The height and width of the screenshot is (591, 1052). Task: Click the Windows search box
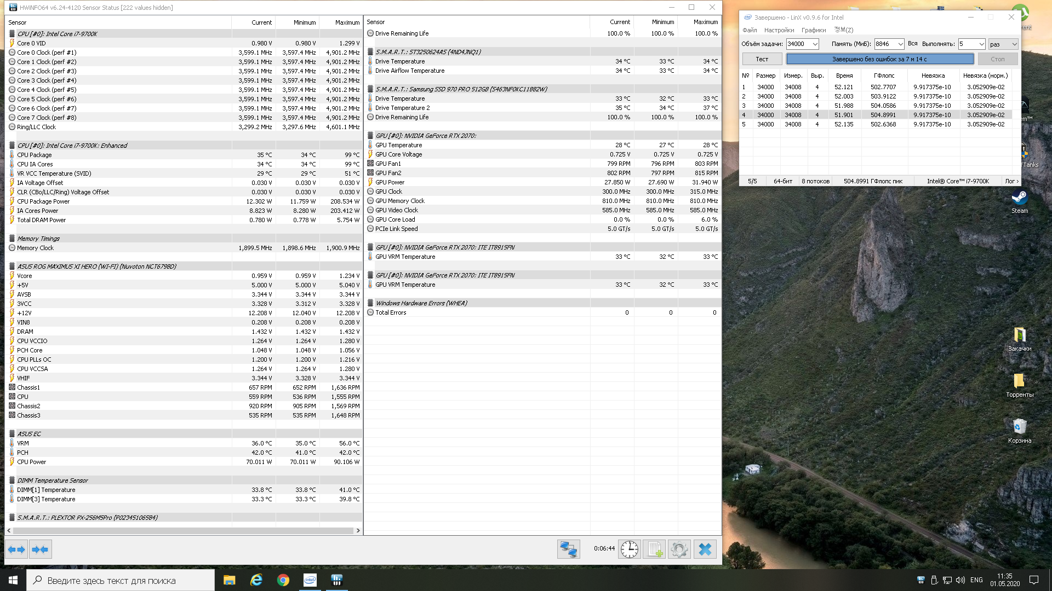pos(121,580)
